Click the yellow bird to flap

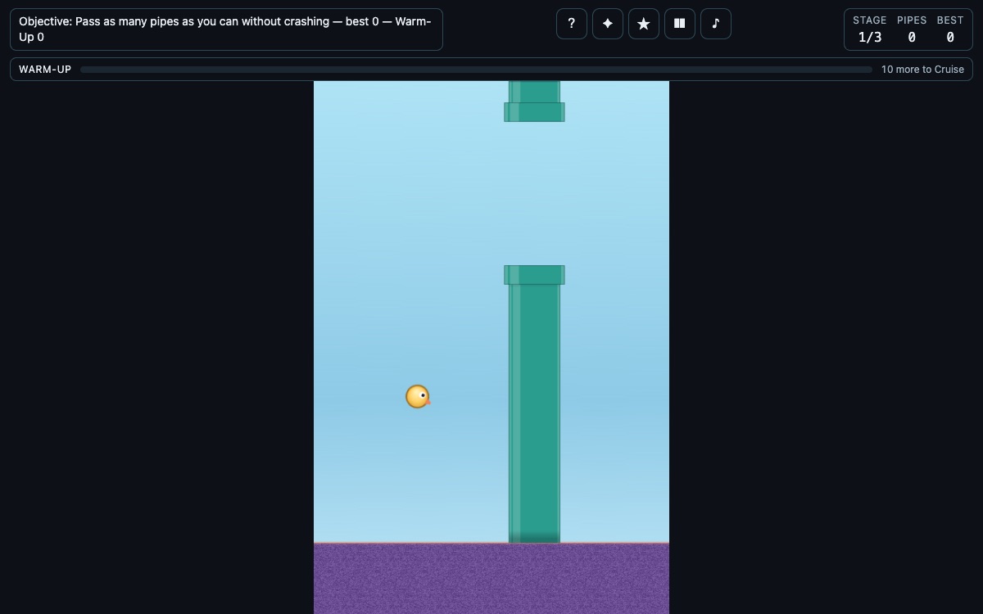[418, 396]
